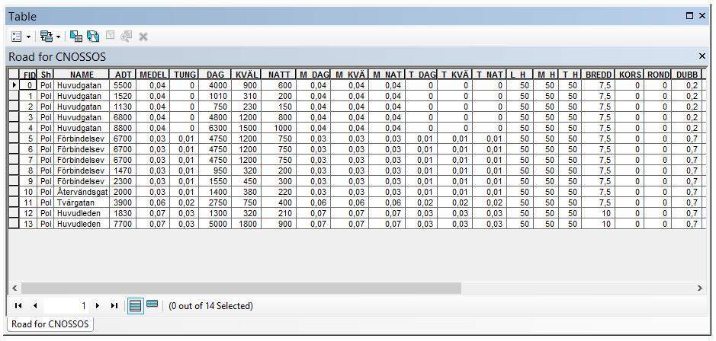Viewport: 716px width, 341px height.
Task: Jump to the first record
Action: tap(18, 306)
